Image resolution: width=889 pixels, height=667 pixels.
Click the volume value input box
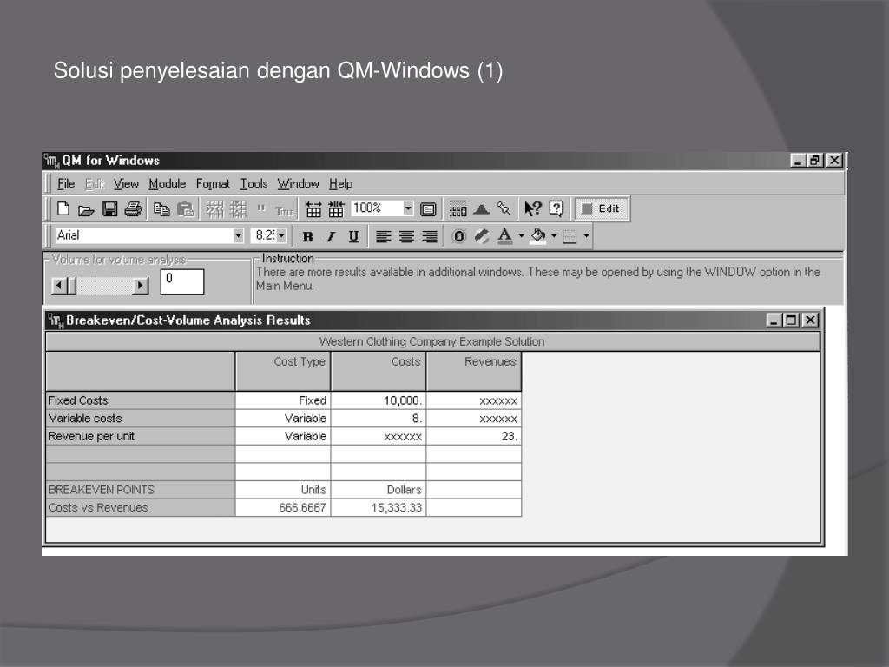coord(182,282)
